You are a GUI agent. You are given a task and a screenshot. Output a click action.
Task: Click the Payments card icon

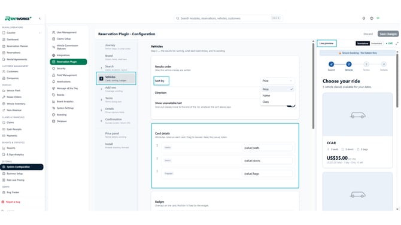4,135
